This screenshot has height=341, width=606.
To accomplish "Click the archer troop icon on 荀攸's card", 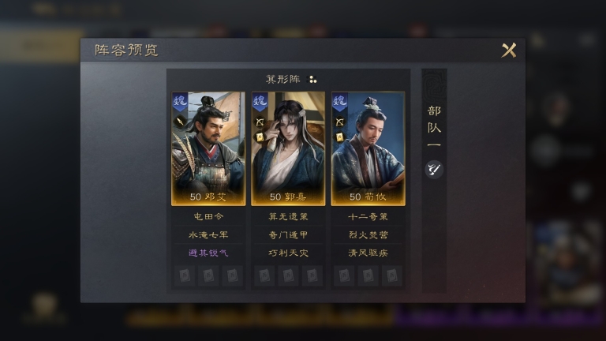I will point(340,122).
